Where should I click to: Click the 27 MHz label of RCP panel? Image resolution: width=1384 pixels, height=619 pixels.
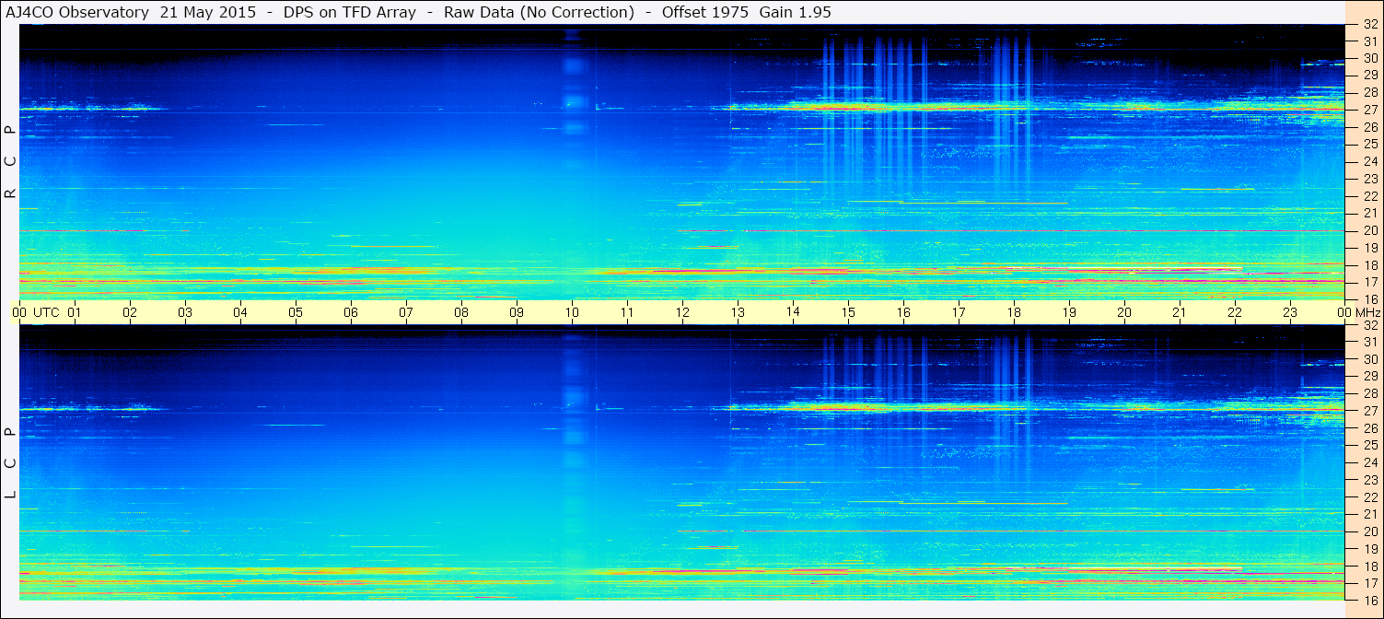(x=1370, y=110)
